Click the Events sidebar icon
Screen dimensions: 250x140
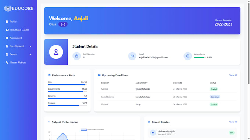click(7, 54)
